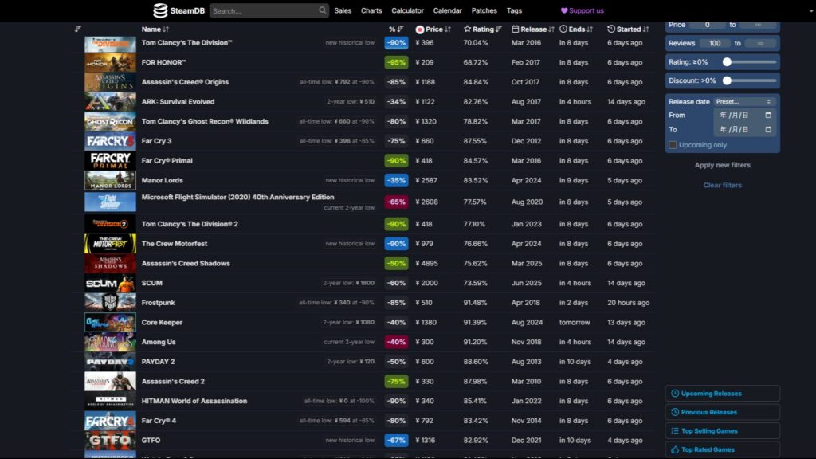The width and height of the screenshot is (816, 459).
Task: Select Calculator in the navigation bar
Action: 407,10
